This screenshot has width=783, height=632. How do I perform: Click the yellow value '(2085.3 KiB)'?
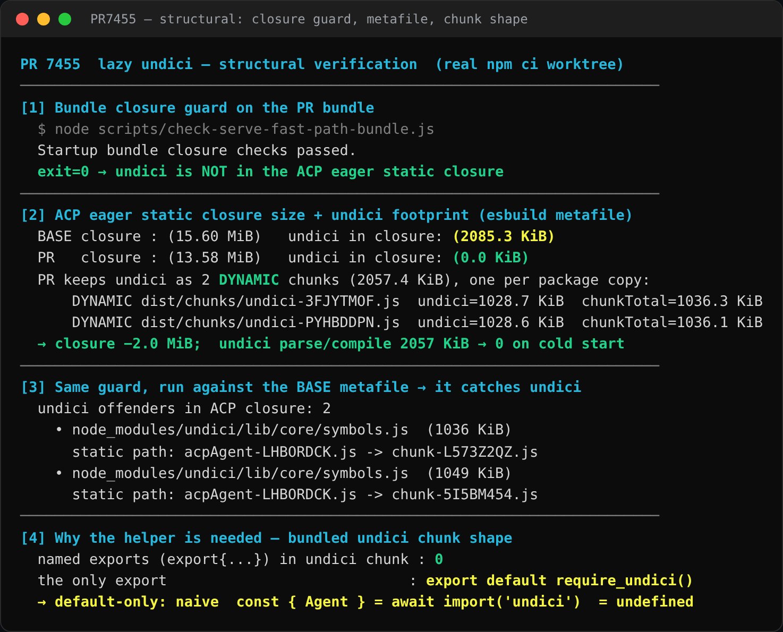(504, 236)
